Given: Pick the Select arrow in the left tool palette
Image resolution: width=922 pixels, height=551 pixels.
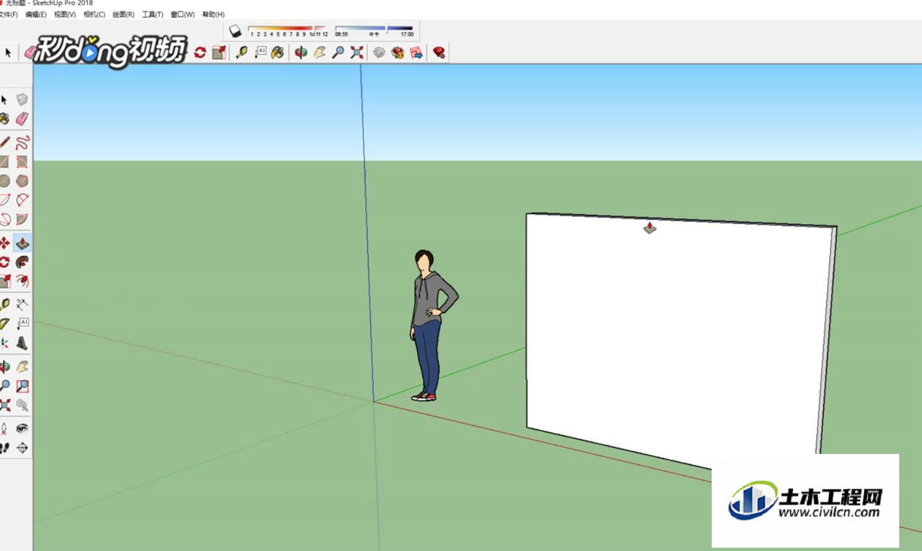Looking at the screenshot, I should [x=4, y=100].
